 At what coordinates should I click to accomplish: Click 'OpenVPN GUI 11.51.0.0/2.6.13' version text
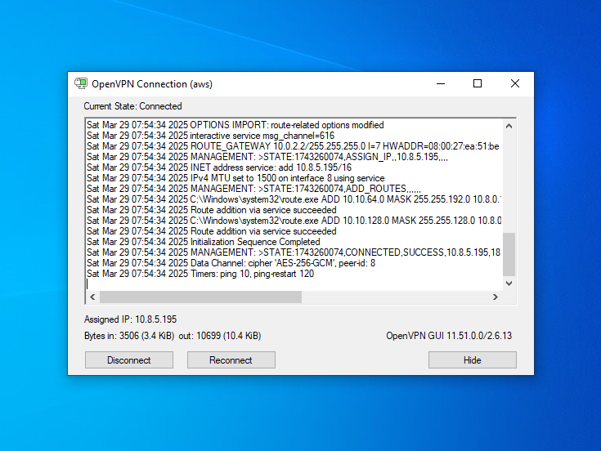pos(449,336)
